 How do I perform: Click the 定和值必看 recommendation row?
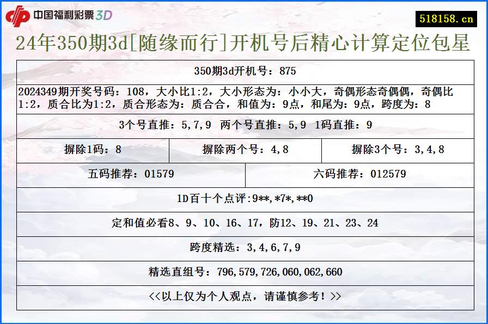pos(244,222)
